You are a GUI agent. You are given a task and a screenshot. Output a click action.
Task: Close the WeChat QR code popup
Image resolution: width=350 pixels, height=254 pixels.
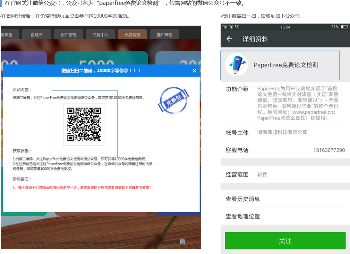tap(194, 71)
